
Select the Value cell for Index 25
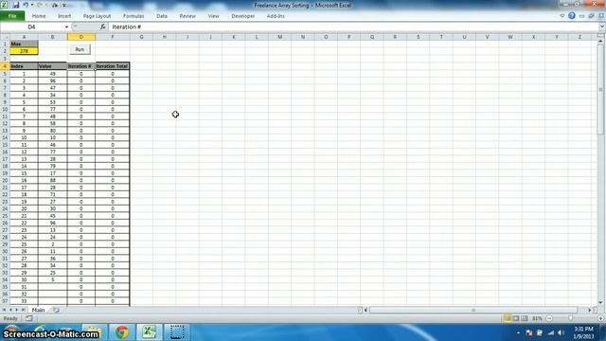coord(53,244)
